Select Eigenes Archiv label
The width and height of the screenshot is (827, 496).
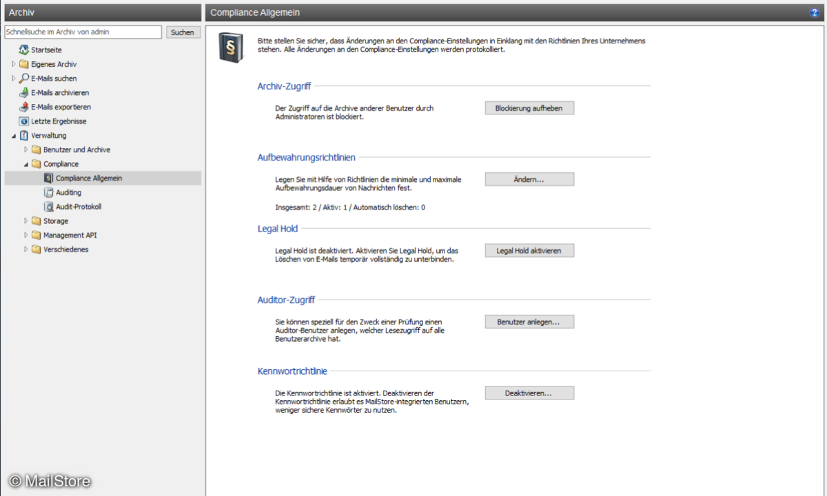[54, 64]
